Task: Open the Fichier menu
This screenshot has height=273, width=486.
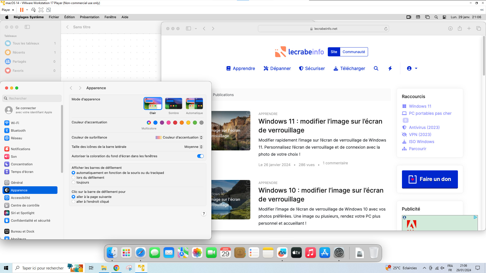Action: tap(54, 17)
